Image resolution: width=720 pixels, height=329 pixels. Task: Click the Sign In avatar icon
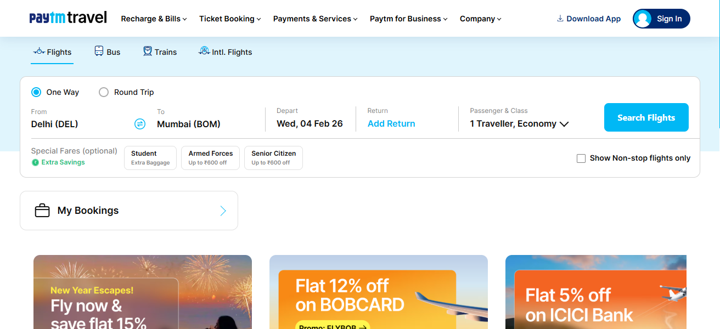click(643, 18)
